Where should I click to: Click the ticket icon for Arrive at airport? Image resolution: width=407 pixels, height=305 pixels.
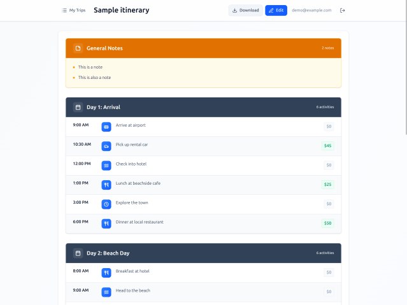tap(106, 127)
